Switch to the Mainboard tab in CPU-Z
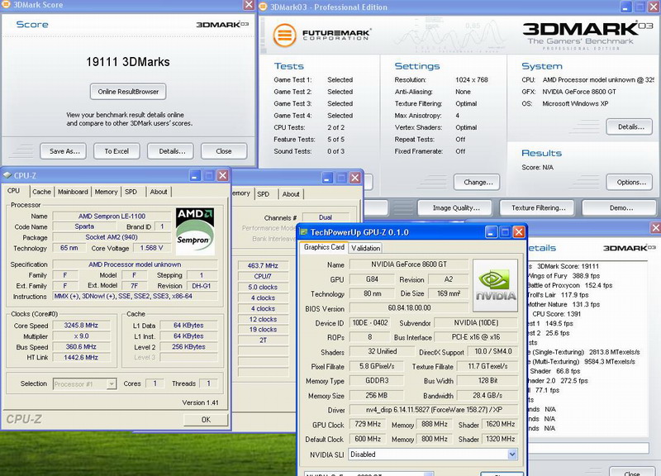 pos(73,192)
